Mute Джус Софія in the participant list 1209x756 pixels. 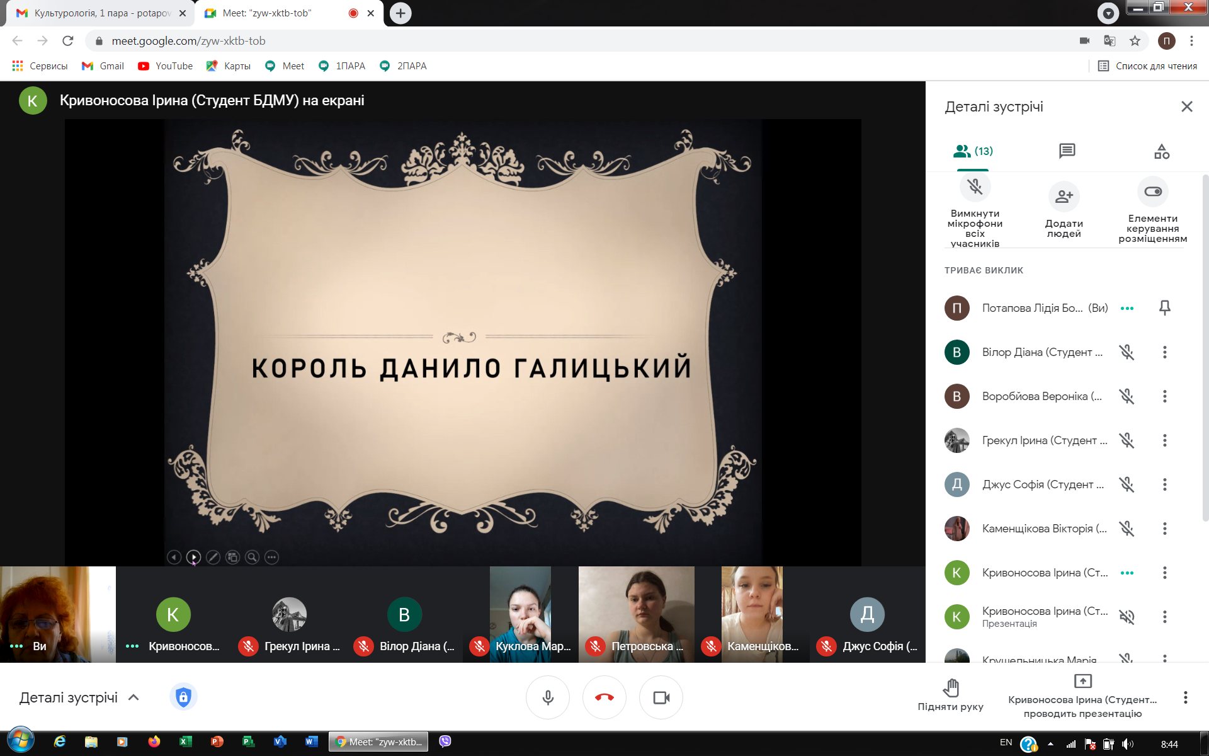click(x=1127, y=484)
